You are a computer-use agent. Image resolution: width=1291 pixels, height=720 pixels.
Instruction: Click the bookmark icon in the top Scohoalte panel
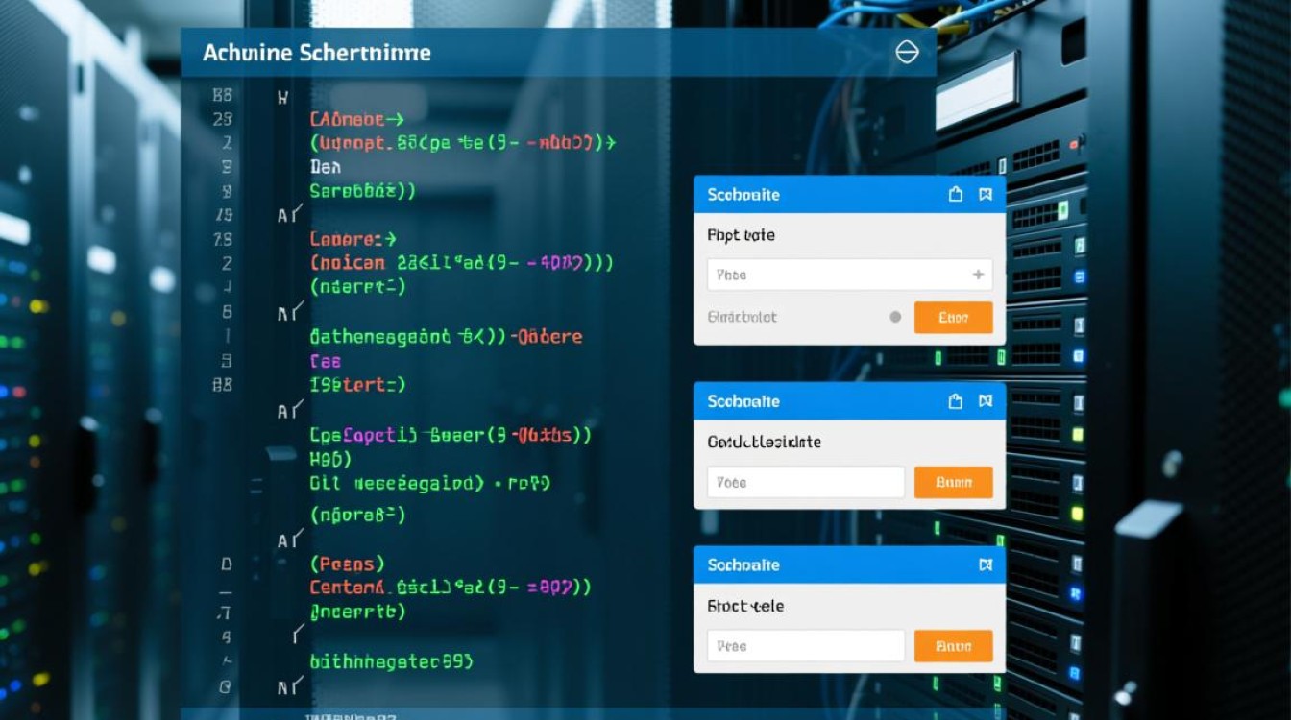(985, 195)
